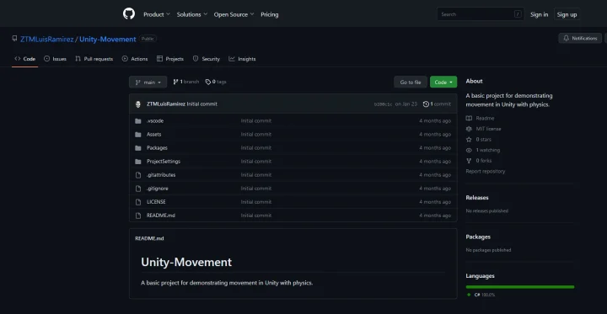Viewport: 607px width, 314px height.
Task: Open the green Code dropdown button
Action: pyautogui.click(x=443, y=82)
